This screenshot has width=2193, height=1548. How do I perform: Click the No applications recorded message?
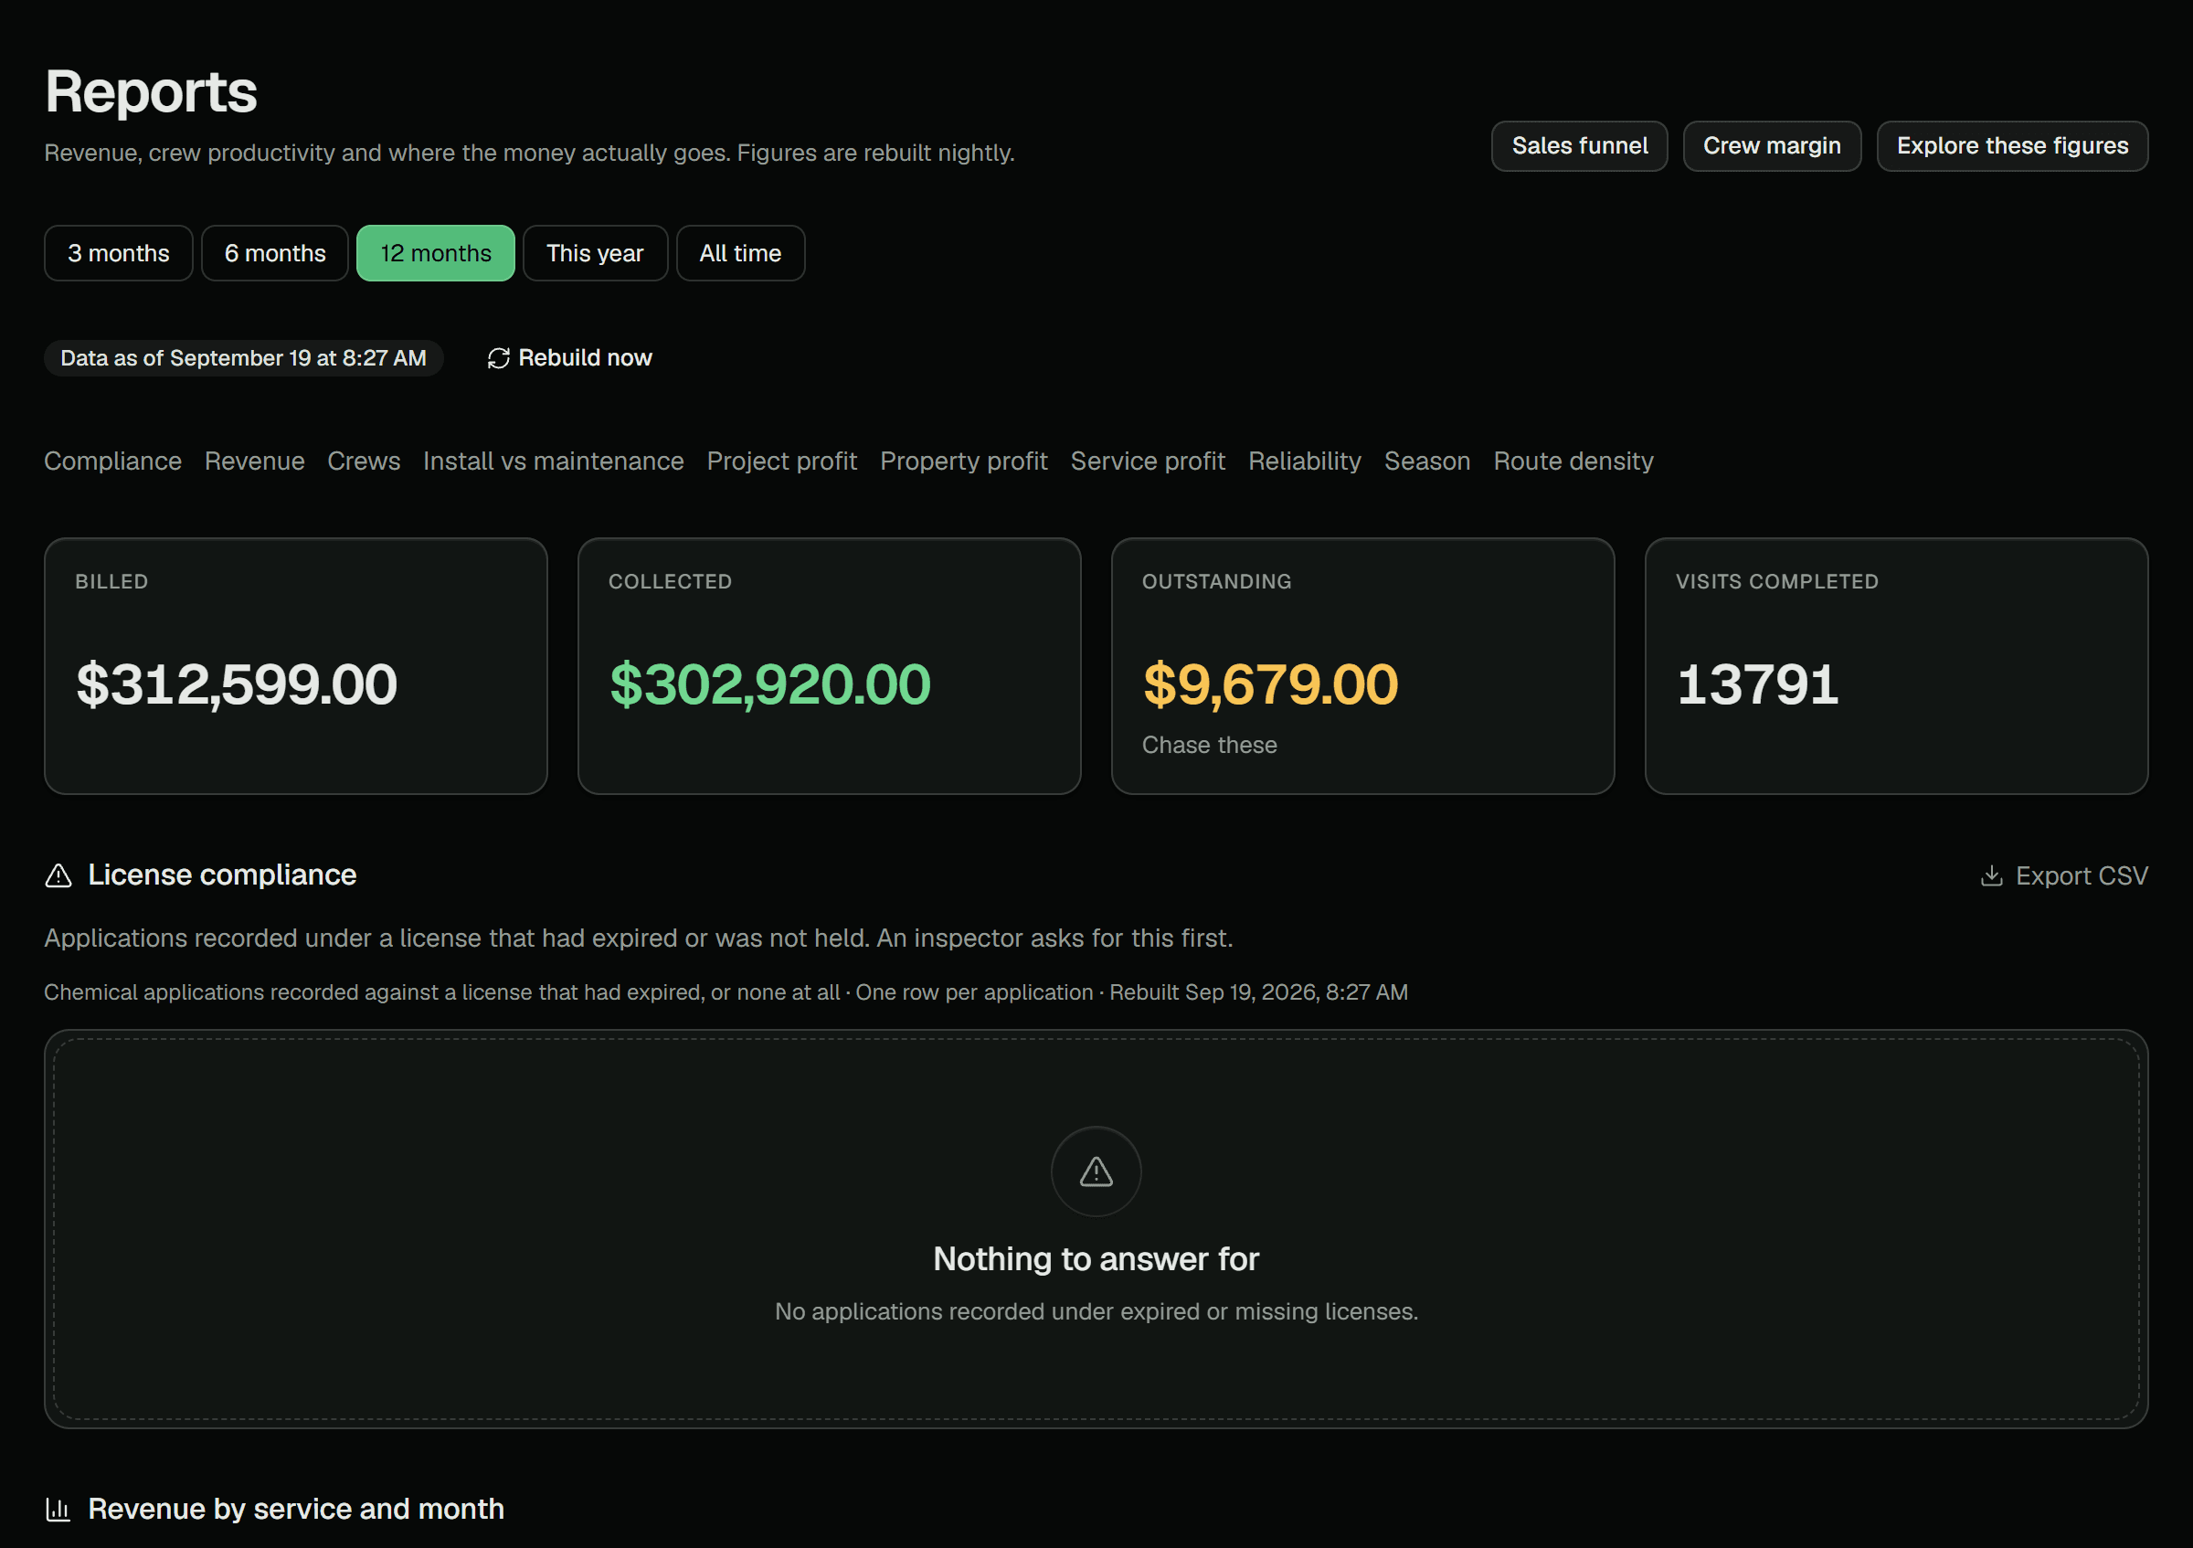[x=1096, y=1311]
